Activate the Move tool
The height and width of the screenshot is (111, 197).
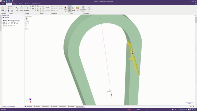(x=74, y=9)
